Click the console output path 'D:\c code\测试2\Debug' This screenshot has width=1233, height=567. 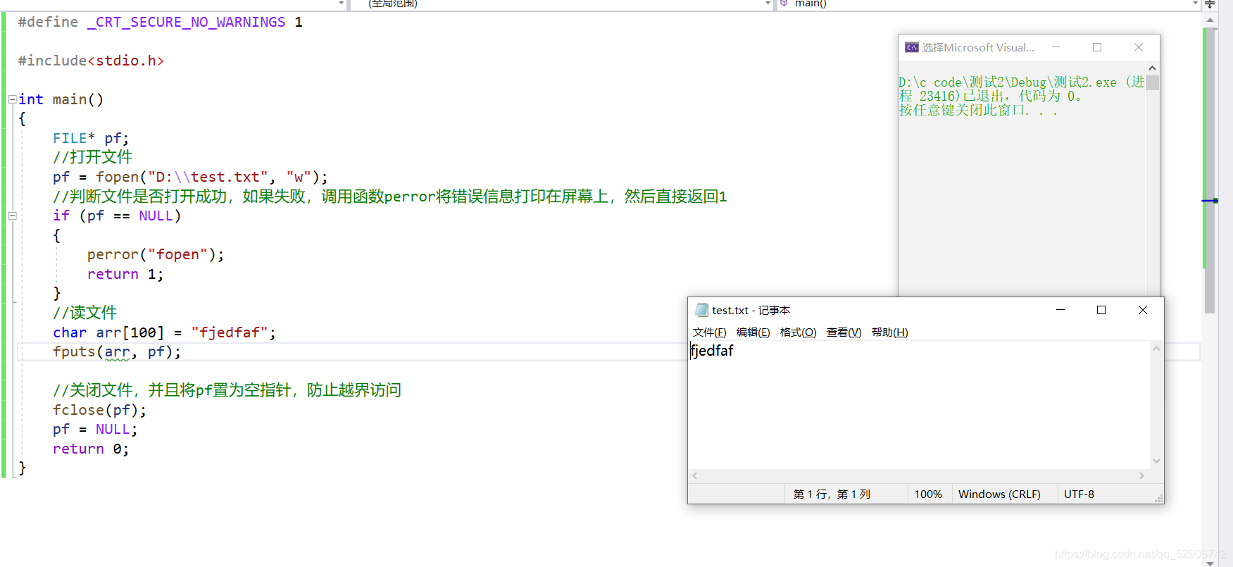(x=972, y=82)
